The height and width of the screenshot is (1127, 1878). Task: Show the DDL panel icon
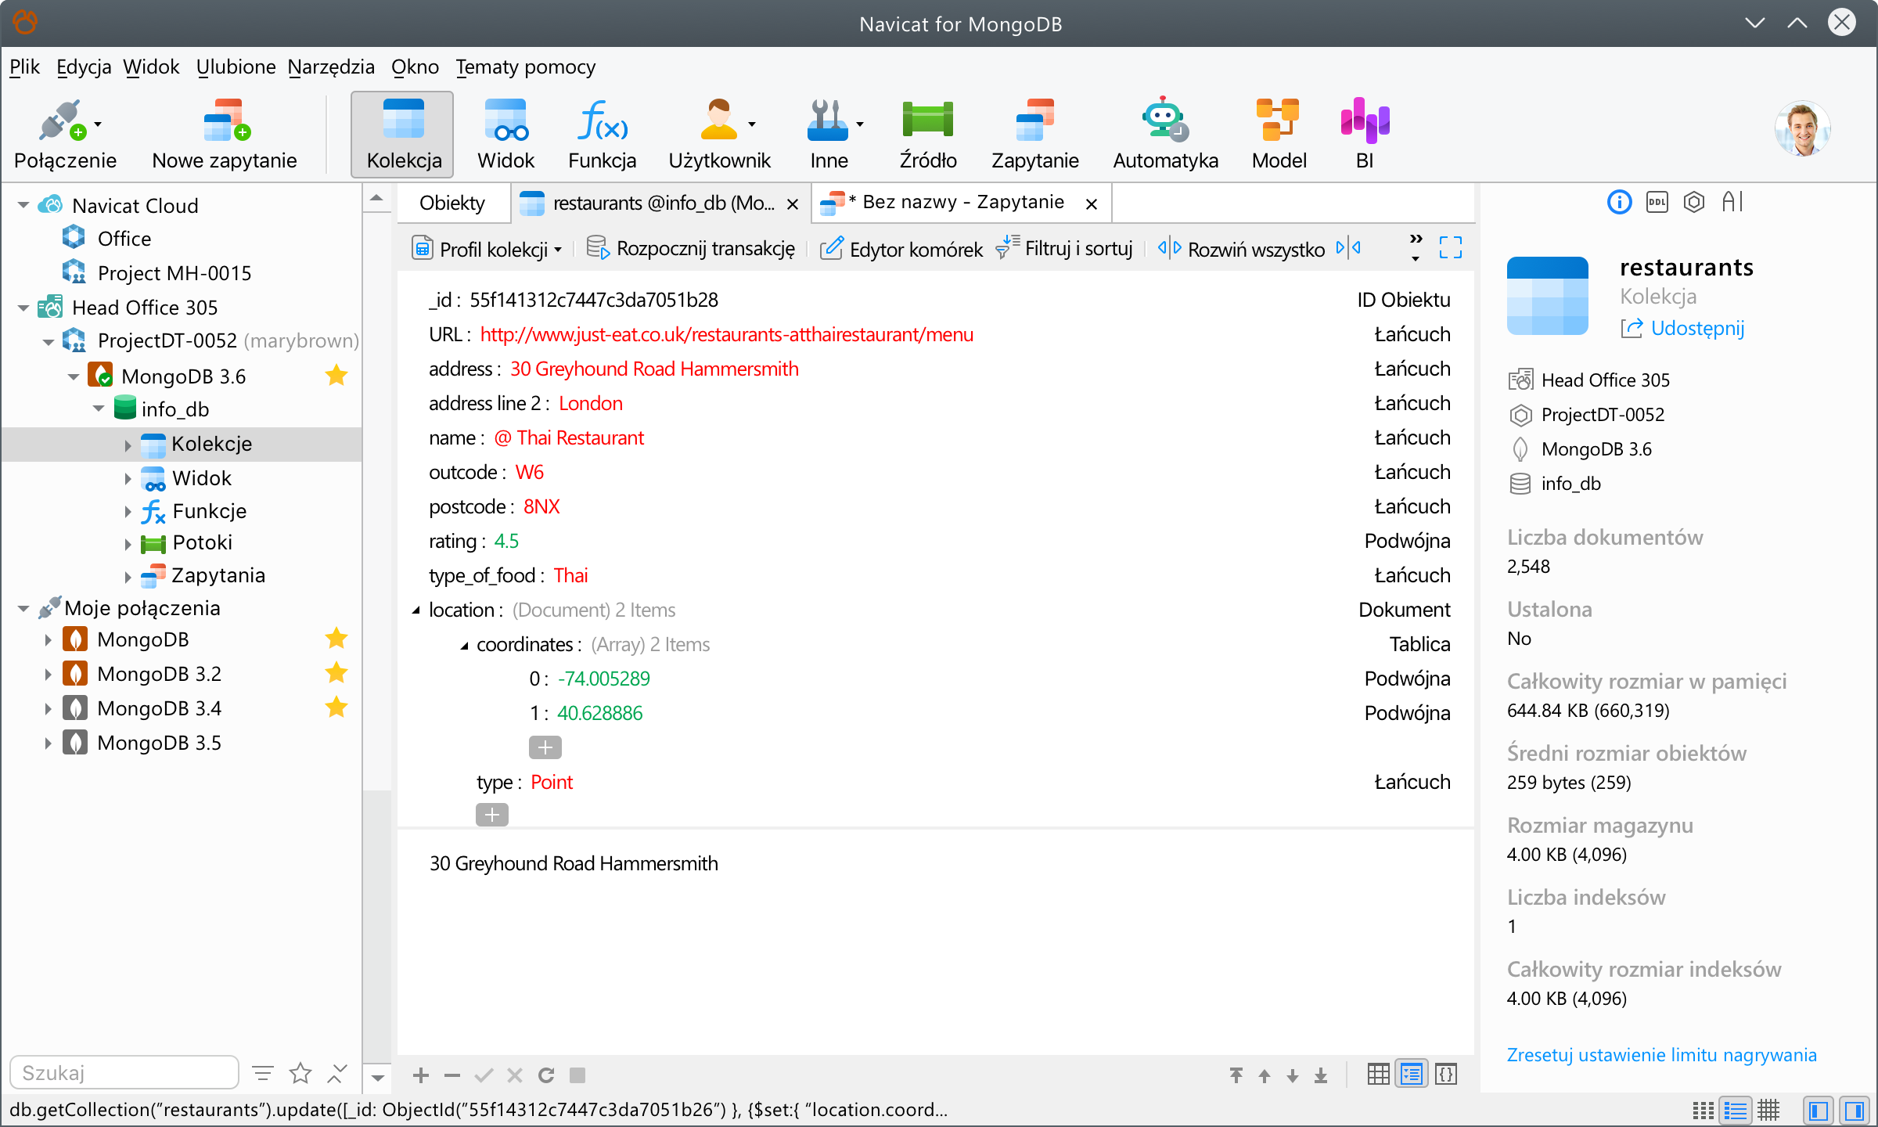coord(1657,202)
